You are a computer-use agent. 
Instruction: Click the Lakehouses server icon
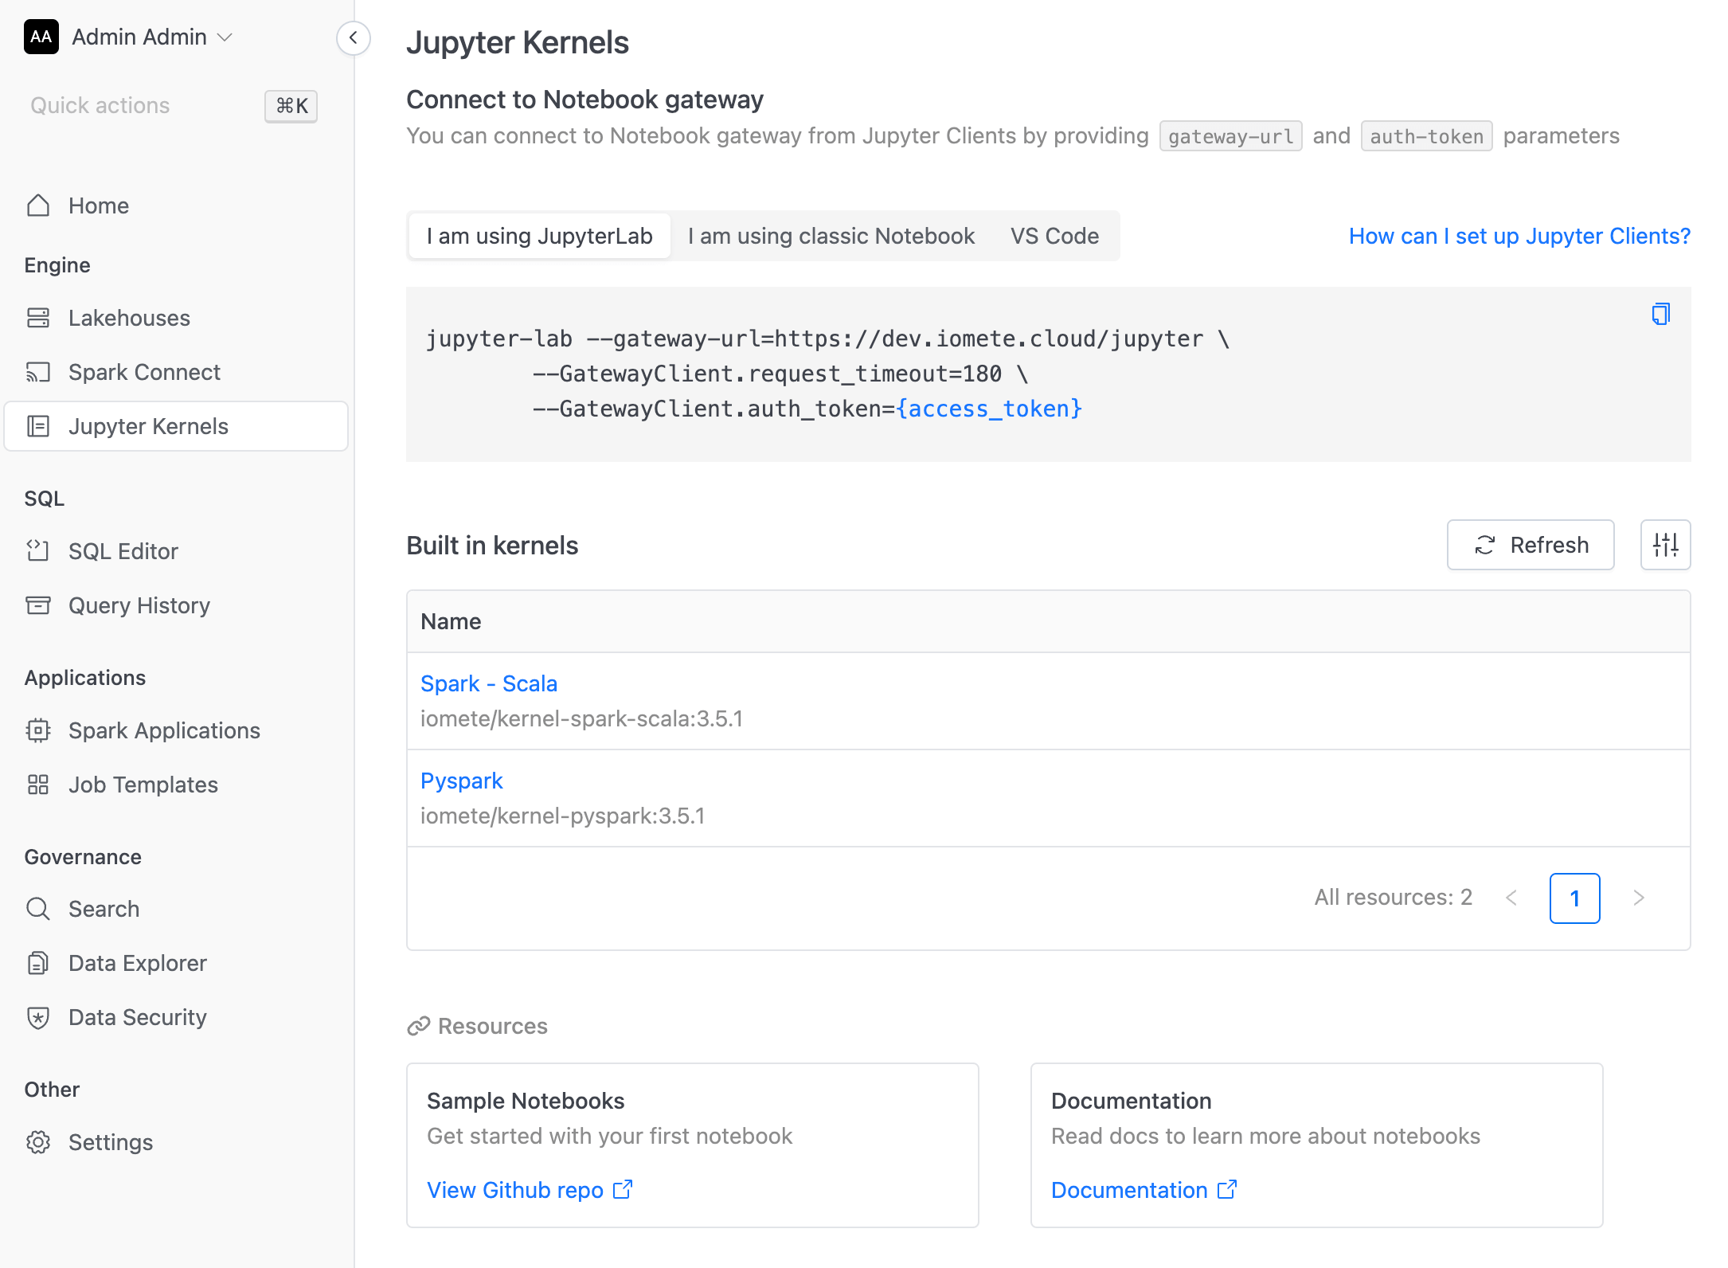pos(38,318)
